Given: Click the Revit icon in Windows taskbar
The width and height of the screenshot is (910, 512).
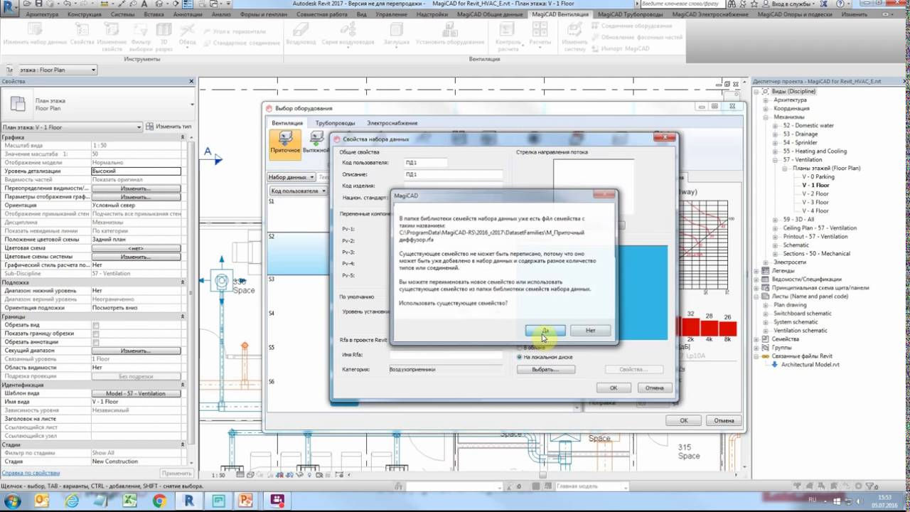Looking at the screenshot, I should click(x=189, y=501).
